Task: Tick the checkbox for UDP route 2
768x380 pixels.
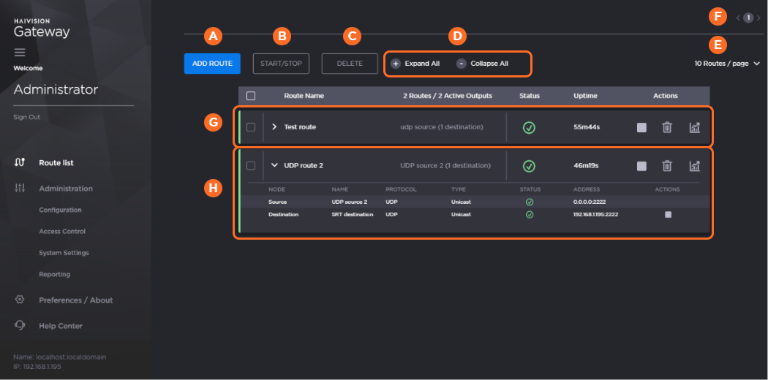Action: [x=251, y=166]
